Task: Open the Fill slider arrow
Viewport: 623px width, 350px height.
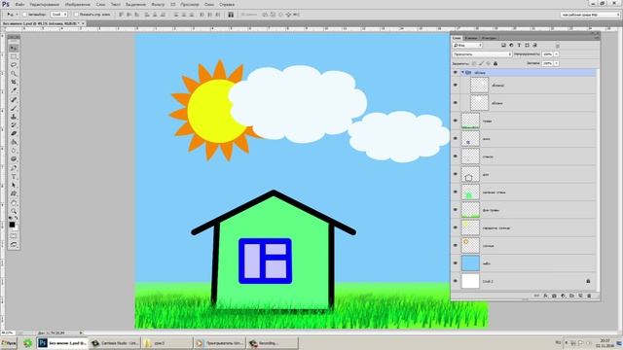Action: pyautogui.click(x=556, y=63)
